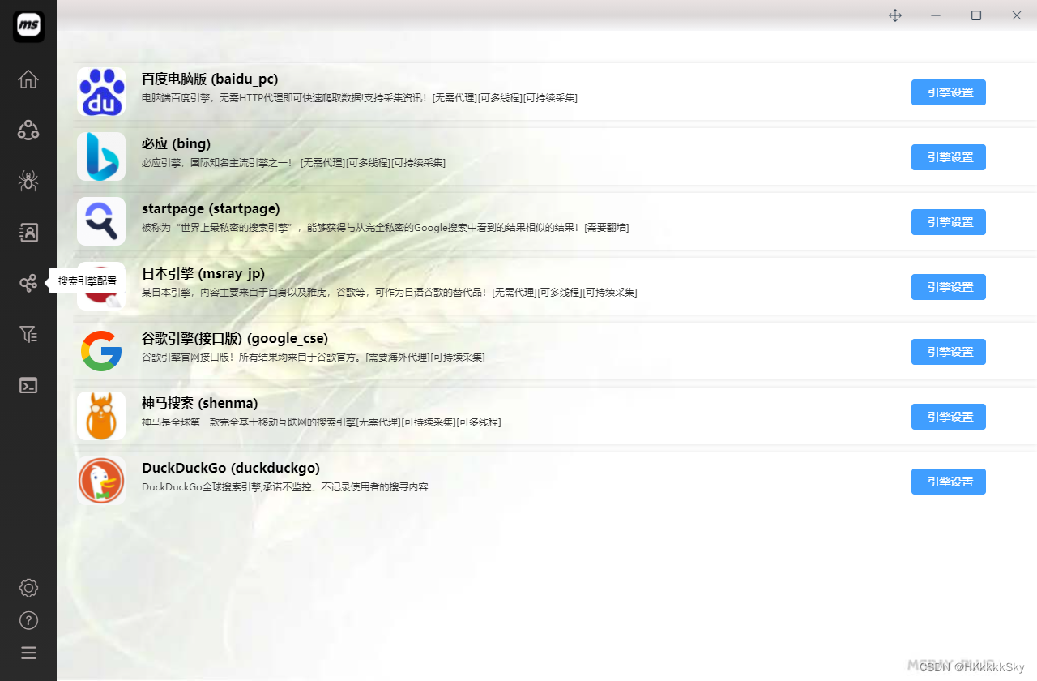Screen dimensions: 1037x681
Task: Select the 谷歌引擎(接口版) (google_cse) title
Action: pos(235,338)
